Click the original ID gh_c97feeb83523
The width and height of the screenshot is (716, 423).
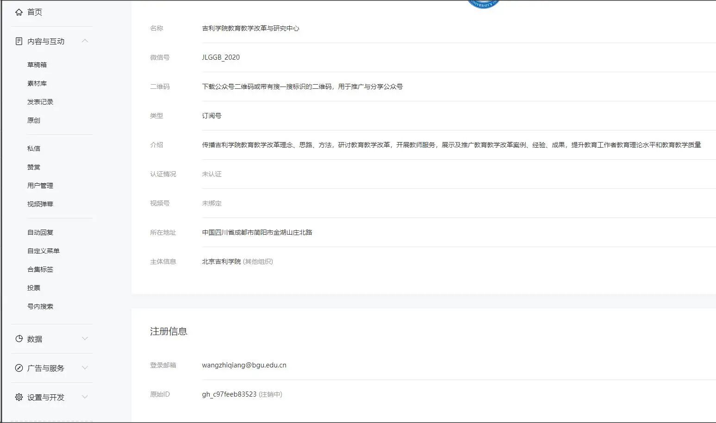[x=229, y=394]
